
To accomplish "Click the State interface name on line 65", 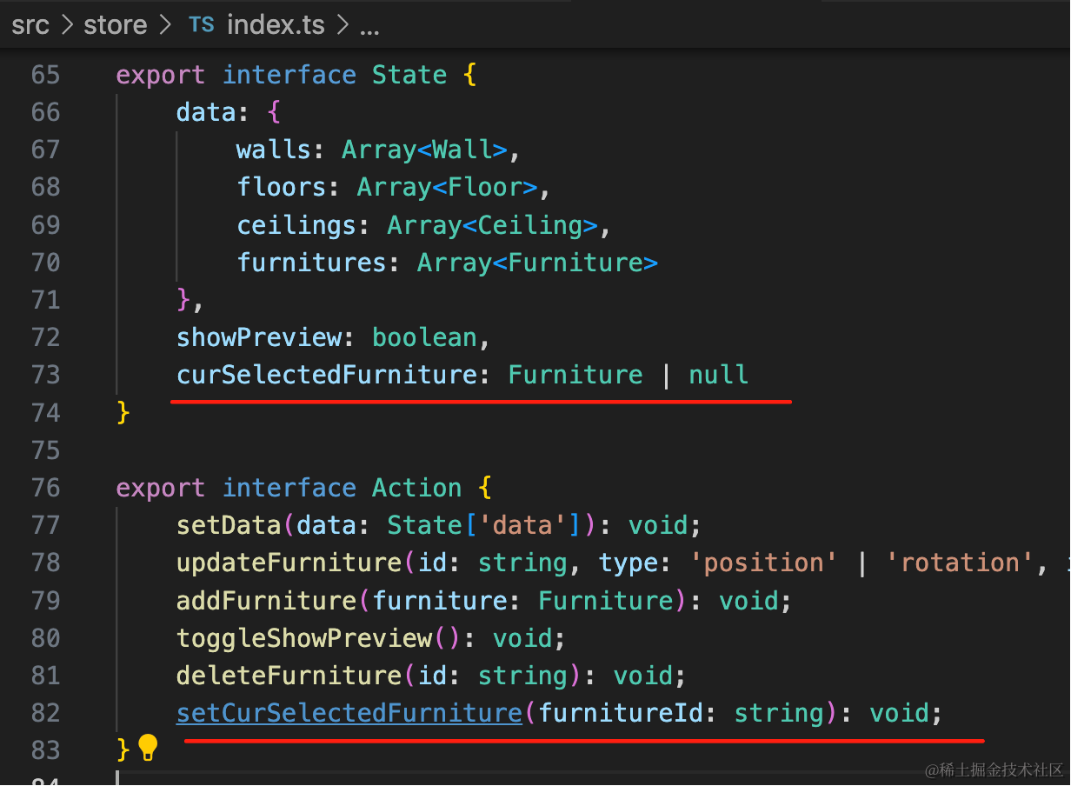I will coord(409,75).
